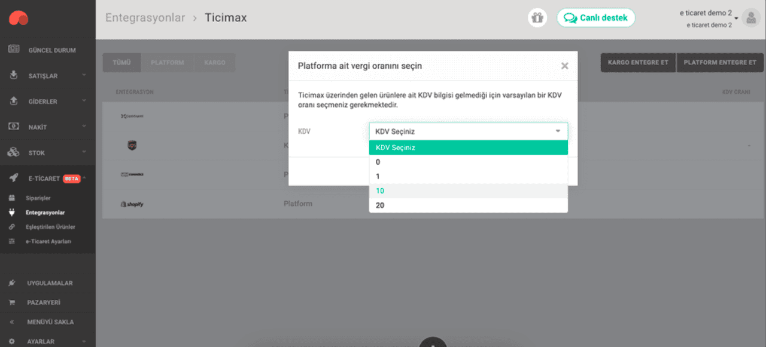Image resolution: width=766 pixels, height=347 pixels.
Task: Select KDV Seçiniz placeholder option
Action: click(x=468, y=148)
